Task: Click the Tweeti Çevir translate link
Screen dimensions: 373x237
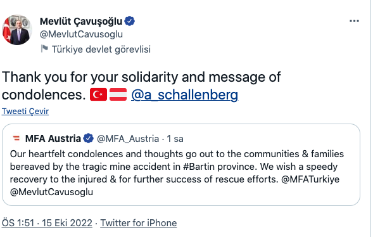Action: click(25, 111)
